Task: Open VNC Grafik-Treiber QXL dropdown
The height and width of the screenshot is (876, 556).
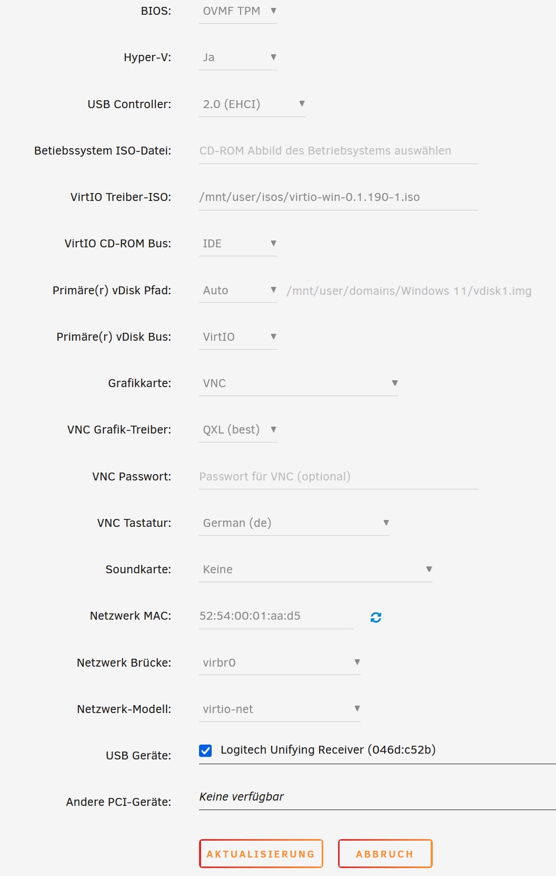Action: (x=238, y=430)
